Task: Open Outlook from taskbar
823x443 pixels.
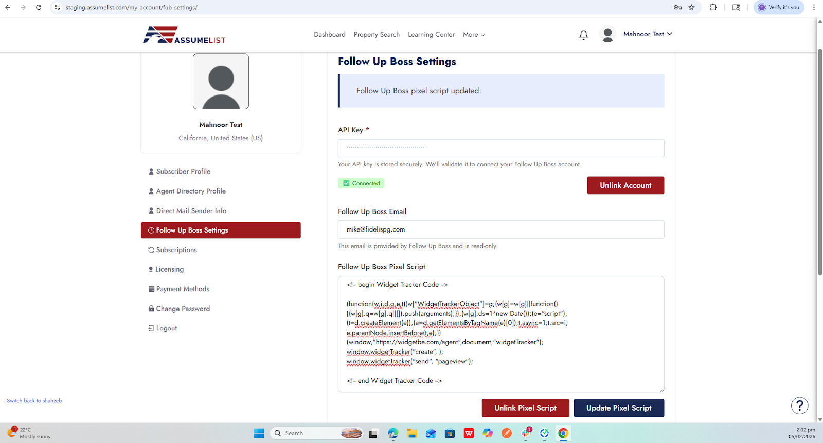Action: [x=431, y=433]
